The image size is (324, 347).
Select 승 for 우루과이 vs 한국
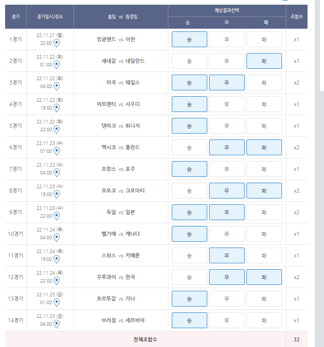tap(190, 277)
